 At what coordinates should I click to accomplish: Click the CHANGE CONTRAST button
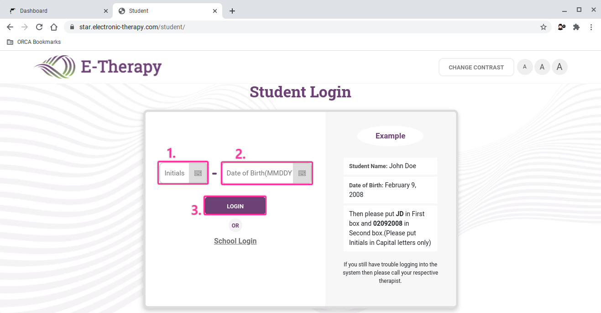pyautogui.click(x=476, y=67)
